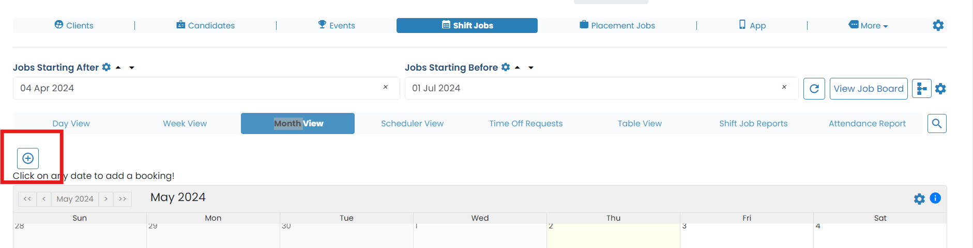Open the Scheduler View tab
Screen dimensions: 973x248
pyautogui.click(x=412, y=124)
